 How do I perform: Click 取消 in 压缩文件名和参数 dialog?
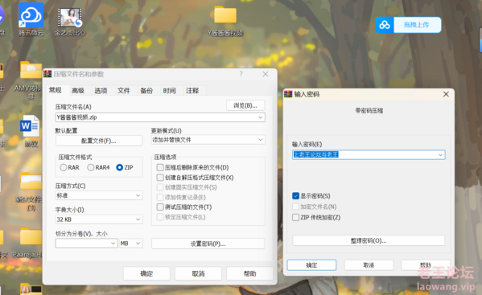coord(198,273)
